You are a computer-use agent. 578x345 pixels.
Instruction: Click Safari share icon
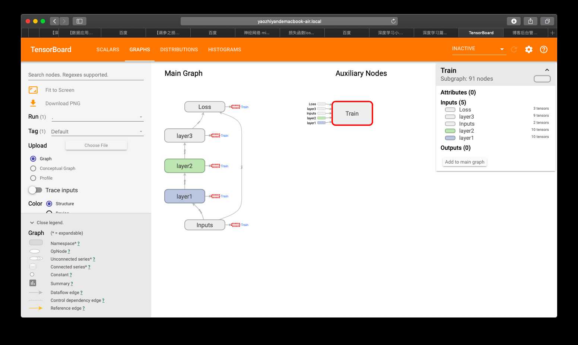pos(530,21)
